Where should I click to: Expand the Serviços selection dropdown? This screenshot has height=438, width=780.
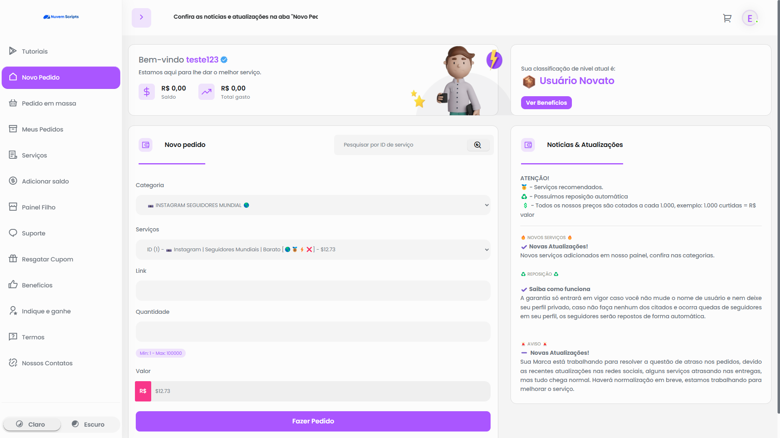[313, 250]
